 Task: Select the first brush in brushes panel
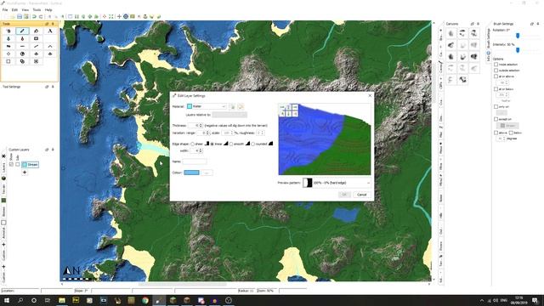click(x=450, y=33)
